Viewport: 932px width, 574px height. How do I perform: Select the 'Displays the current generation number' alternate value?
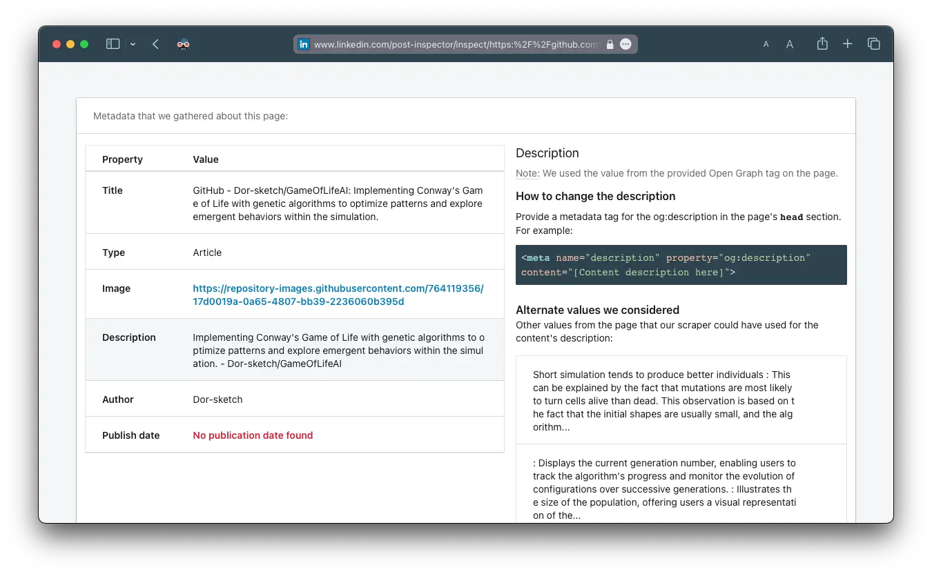click(681, 484)
